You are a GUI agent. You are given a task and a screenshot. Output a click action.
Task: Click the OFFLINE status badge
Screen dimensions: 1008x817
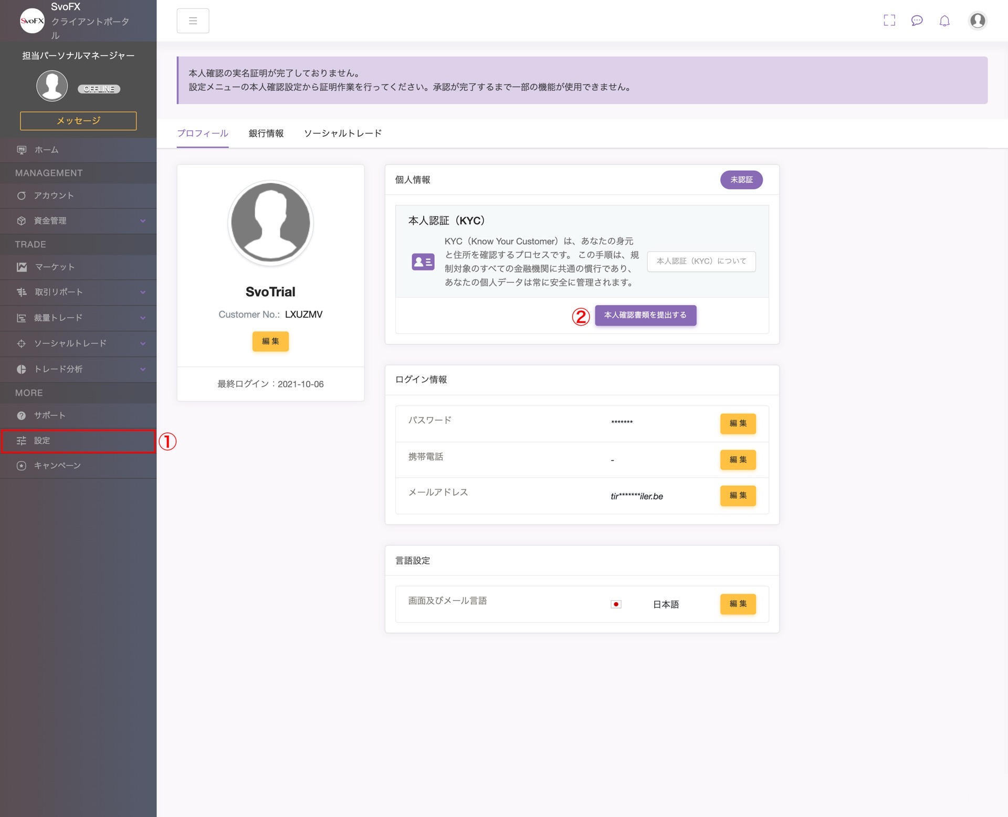coord(99,89)
